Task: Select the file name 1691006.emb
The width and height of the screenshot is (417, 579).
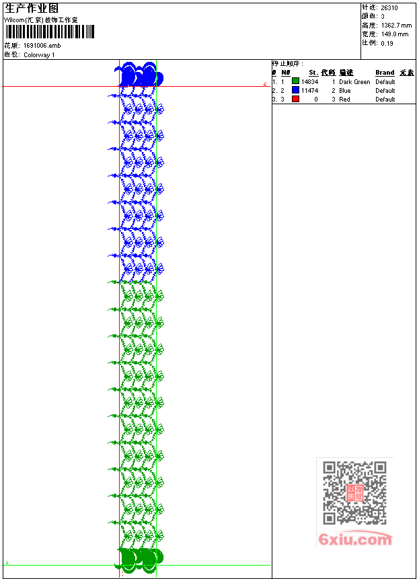Action: (42, 46)
